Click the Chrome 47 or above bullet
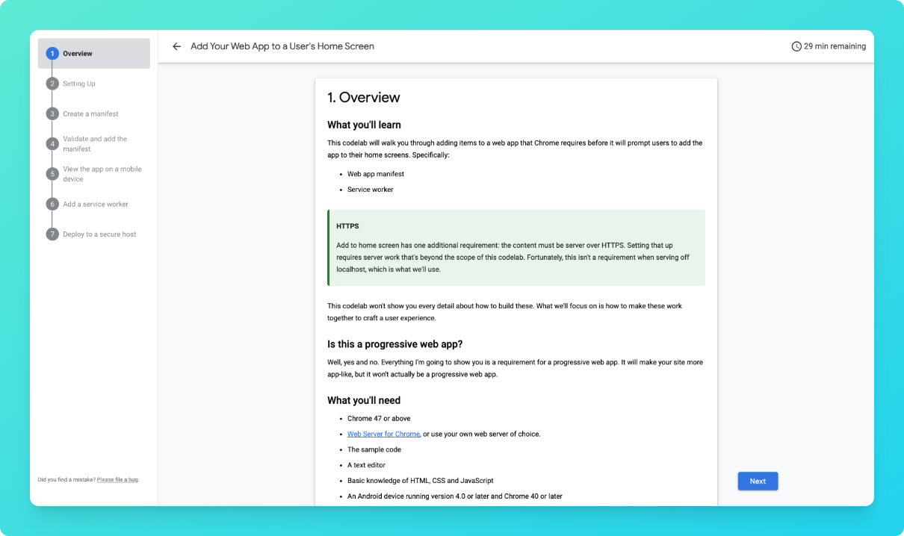This screenshot has width=904, height=536. click(379, 419)
